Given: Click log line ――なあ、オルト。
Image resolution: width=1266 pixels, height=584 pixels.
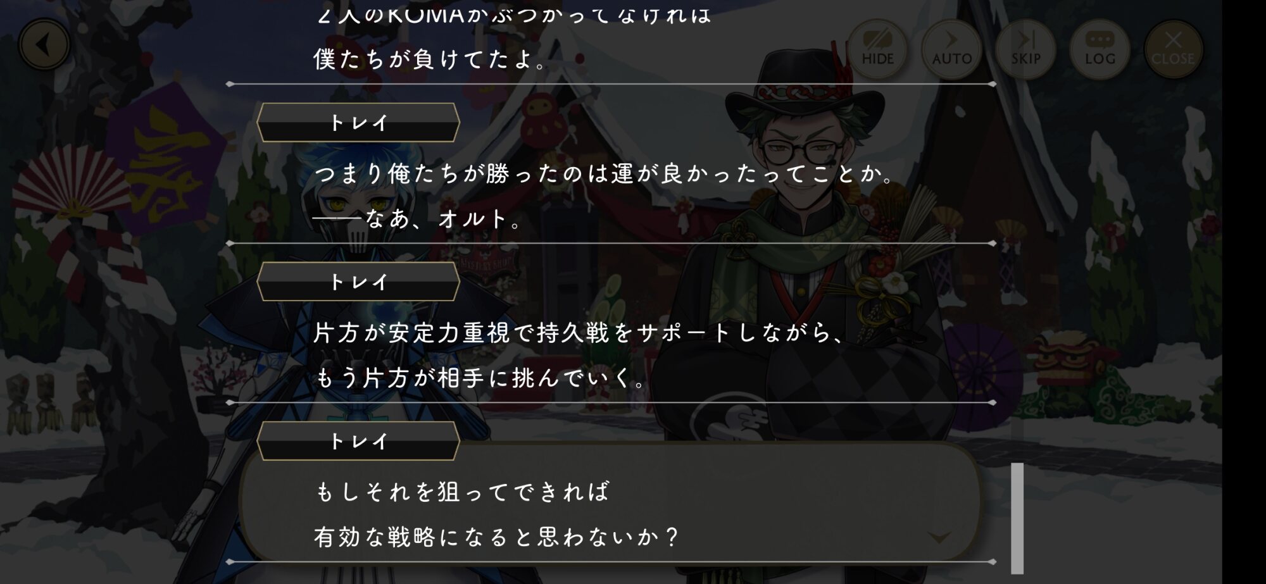Looking at the screenshot, I should point(417,219).
